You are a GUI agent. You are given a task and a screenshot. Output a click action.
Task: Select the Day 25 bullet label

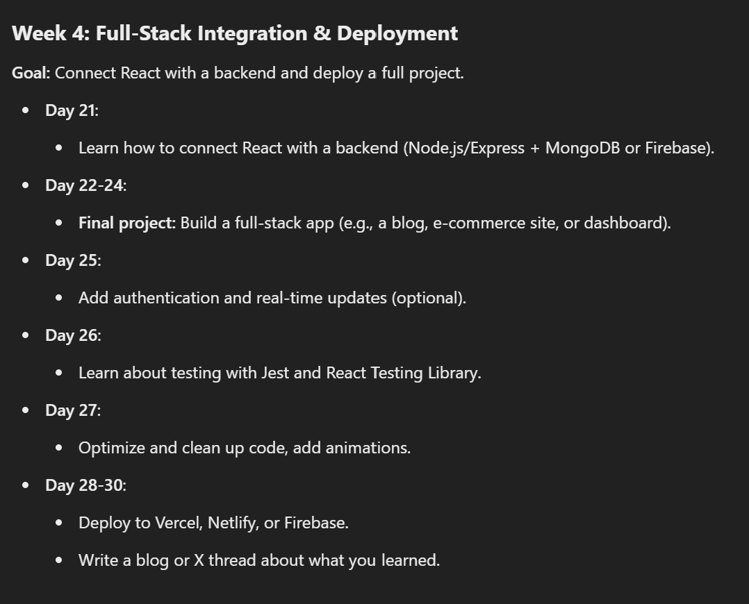[73, 260]
